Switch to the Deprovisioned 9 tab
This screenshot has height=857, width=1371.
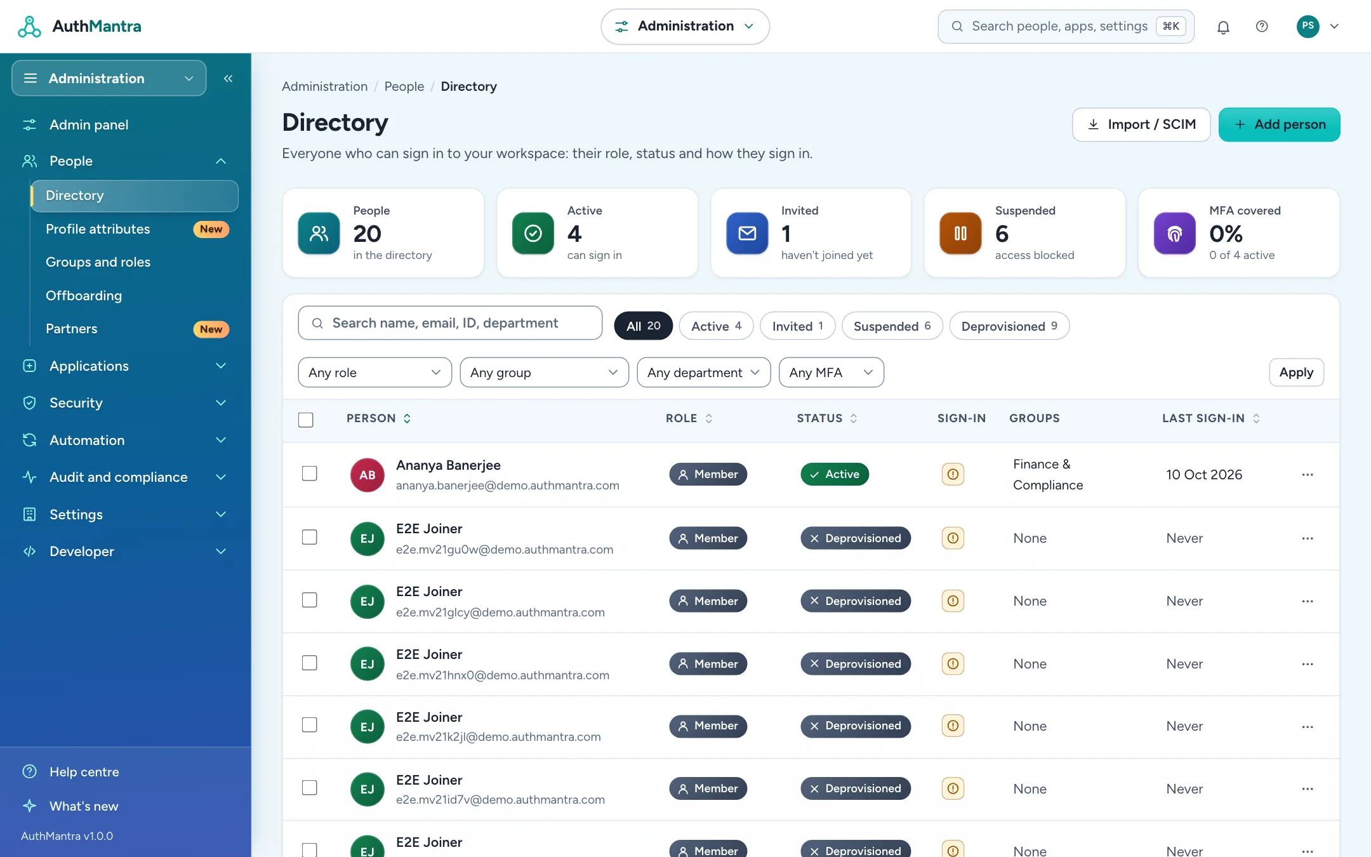[x=1009, y=326]
